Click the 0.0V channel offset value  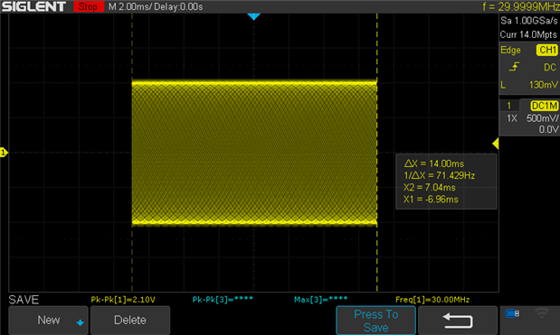[548, 129]
